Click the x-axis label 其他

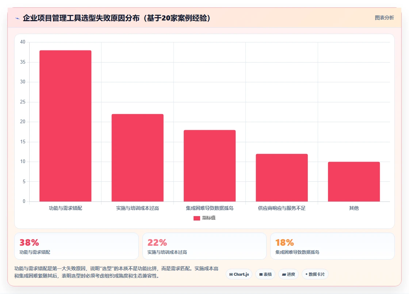tap(354, 208)
